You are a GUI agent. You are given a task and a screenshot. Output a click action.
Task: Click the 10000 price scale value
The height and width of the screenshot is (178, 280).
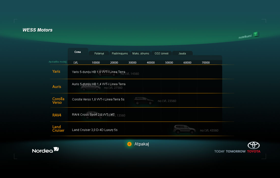click(x=96, y=63)
